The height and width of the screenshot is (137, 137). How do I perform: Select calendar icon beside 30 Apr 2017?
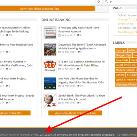[60, 69]
